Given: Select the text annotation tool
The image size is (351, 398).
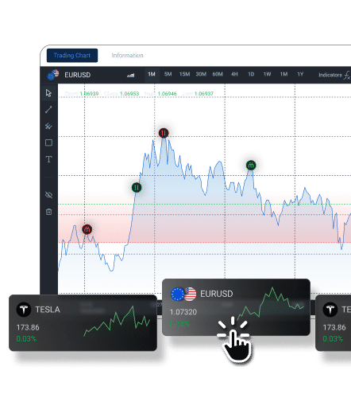Looking at the screenshot, I should (x=48, y=159).
